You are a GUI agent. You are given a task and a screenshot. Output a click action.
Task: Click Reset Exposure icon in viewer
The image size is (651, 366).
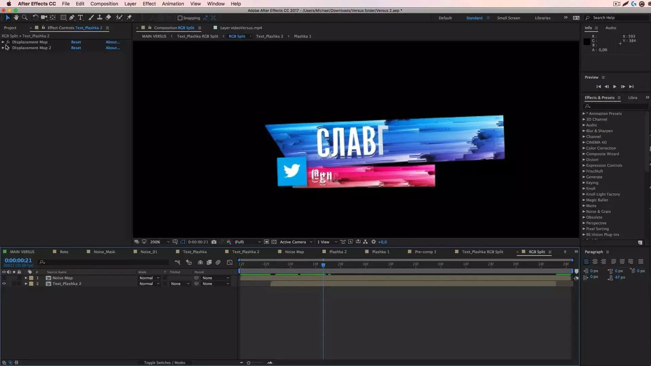373,242
